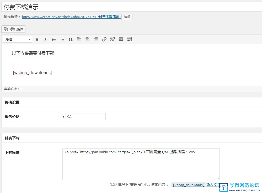Insert or edit a link
This screenshot has height=193, width=262.
click(104, 39)
